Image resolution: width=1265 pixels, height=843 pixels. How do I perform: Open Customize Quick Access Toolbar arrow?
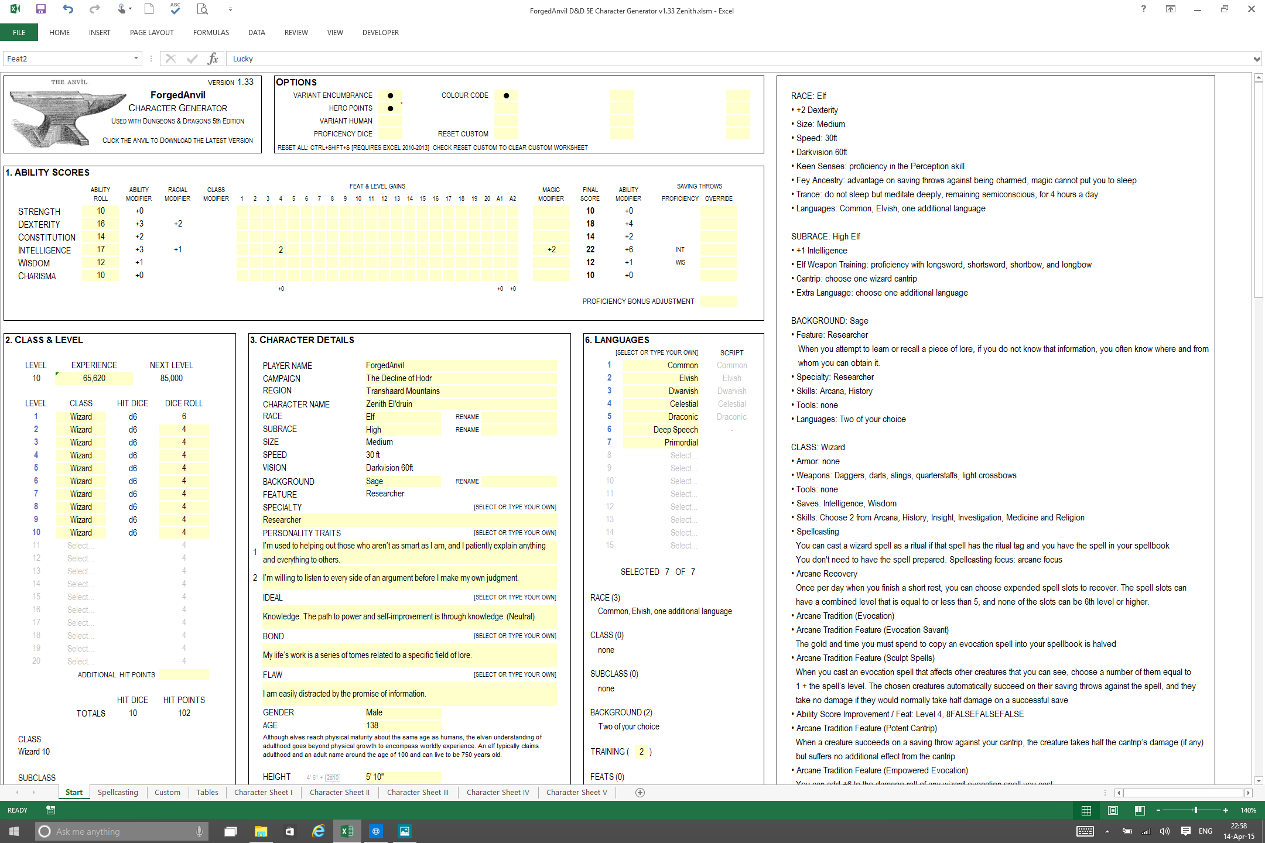(x=230, y=9)
